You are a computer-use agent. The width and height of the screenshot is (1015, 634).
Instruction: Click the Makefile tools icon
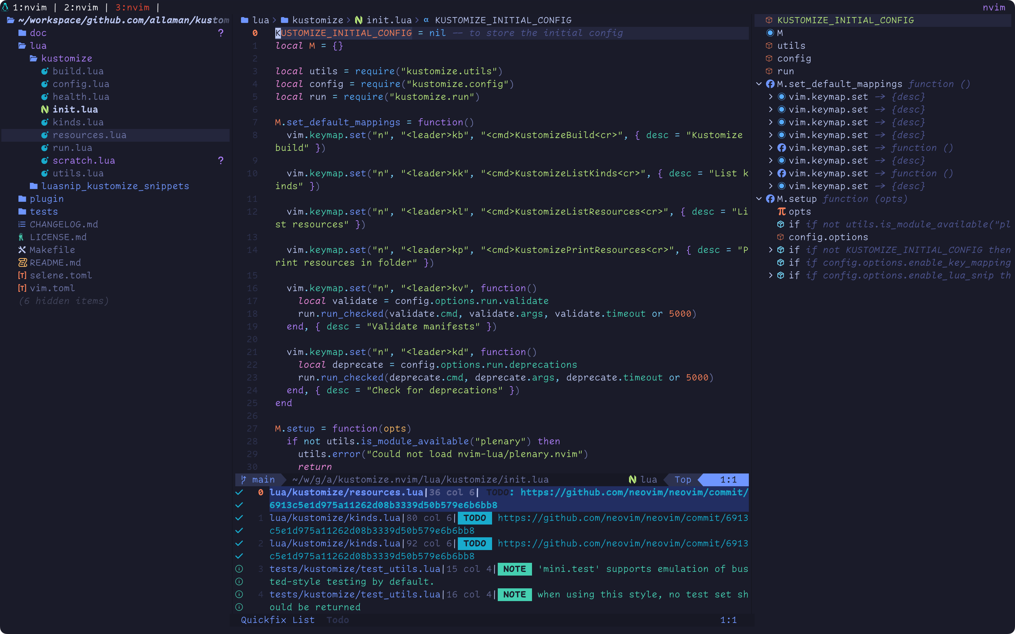22,250
